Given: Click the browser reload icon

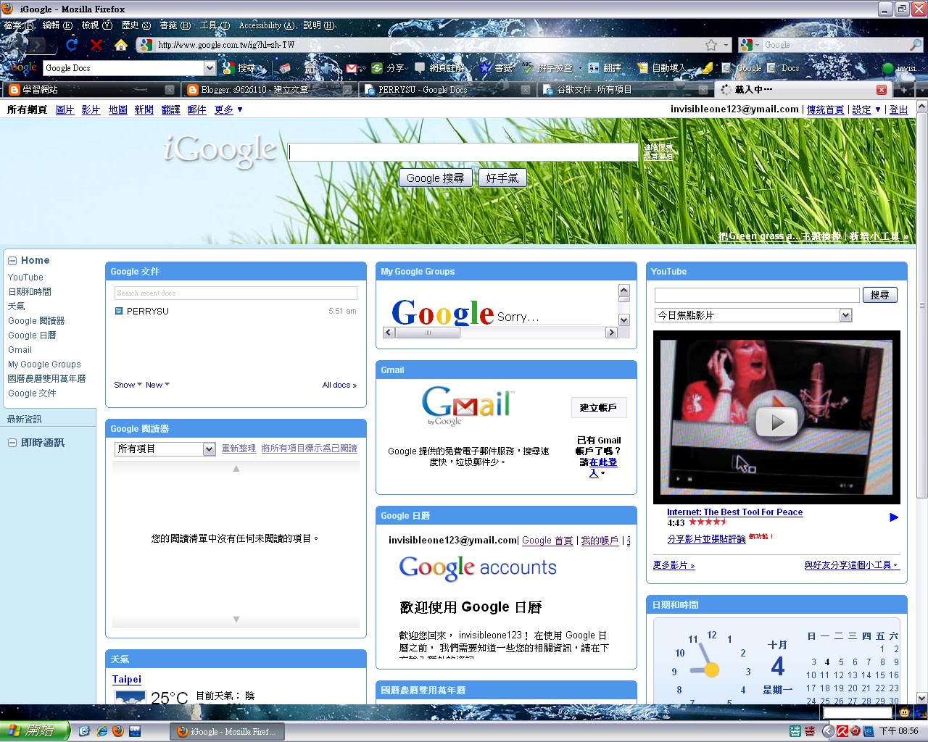Looking at the screenshot, I should point(71,45).
